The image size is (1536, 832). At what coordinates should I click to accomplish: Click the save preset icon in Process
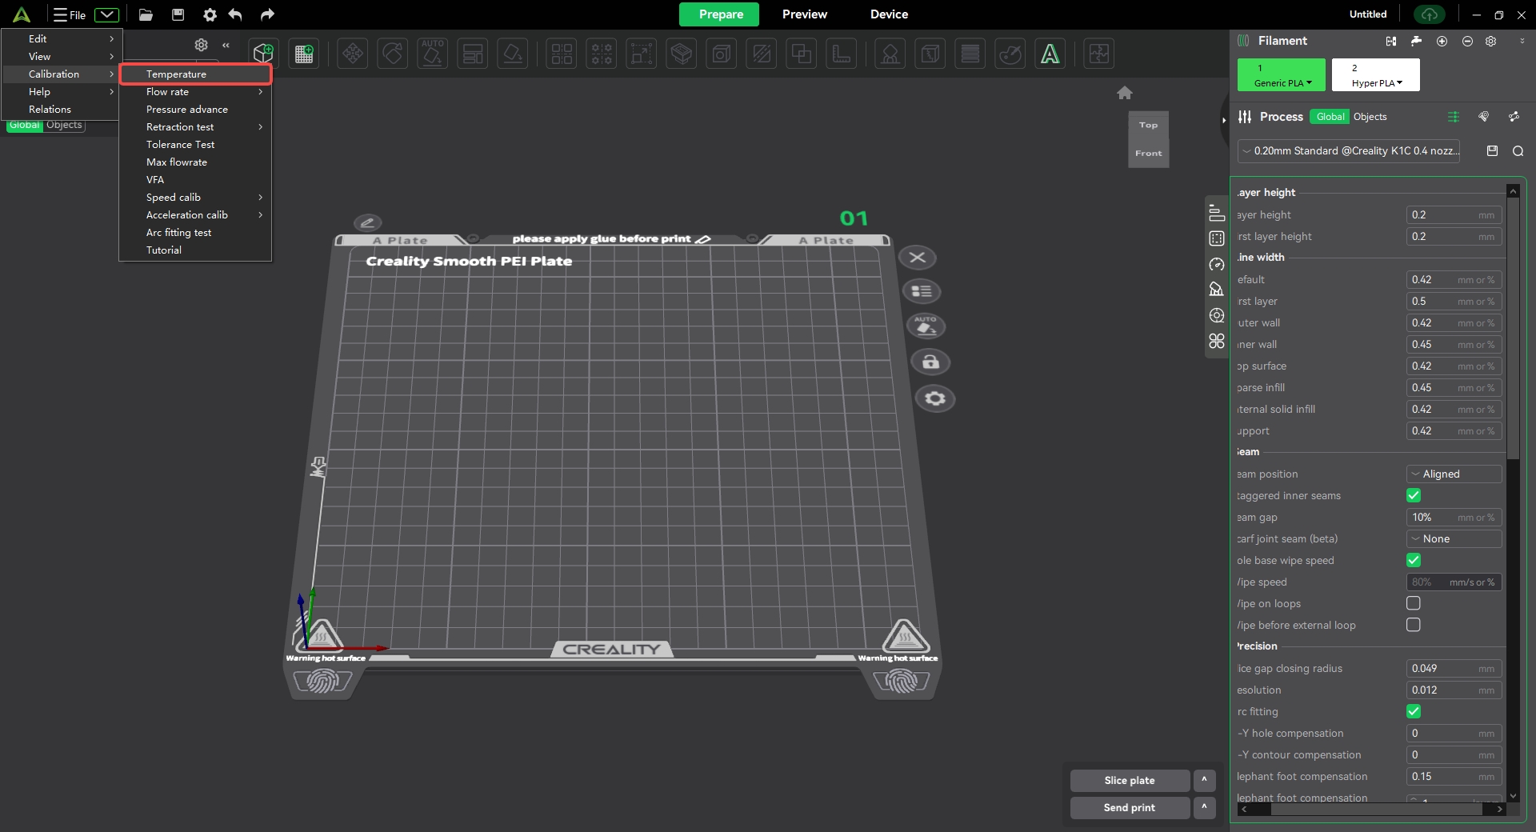[1492, 151]
